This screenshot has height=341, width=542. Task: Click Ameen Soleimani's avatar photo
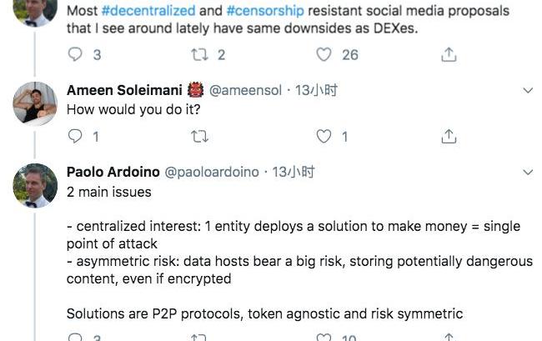coord(35,103)
